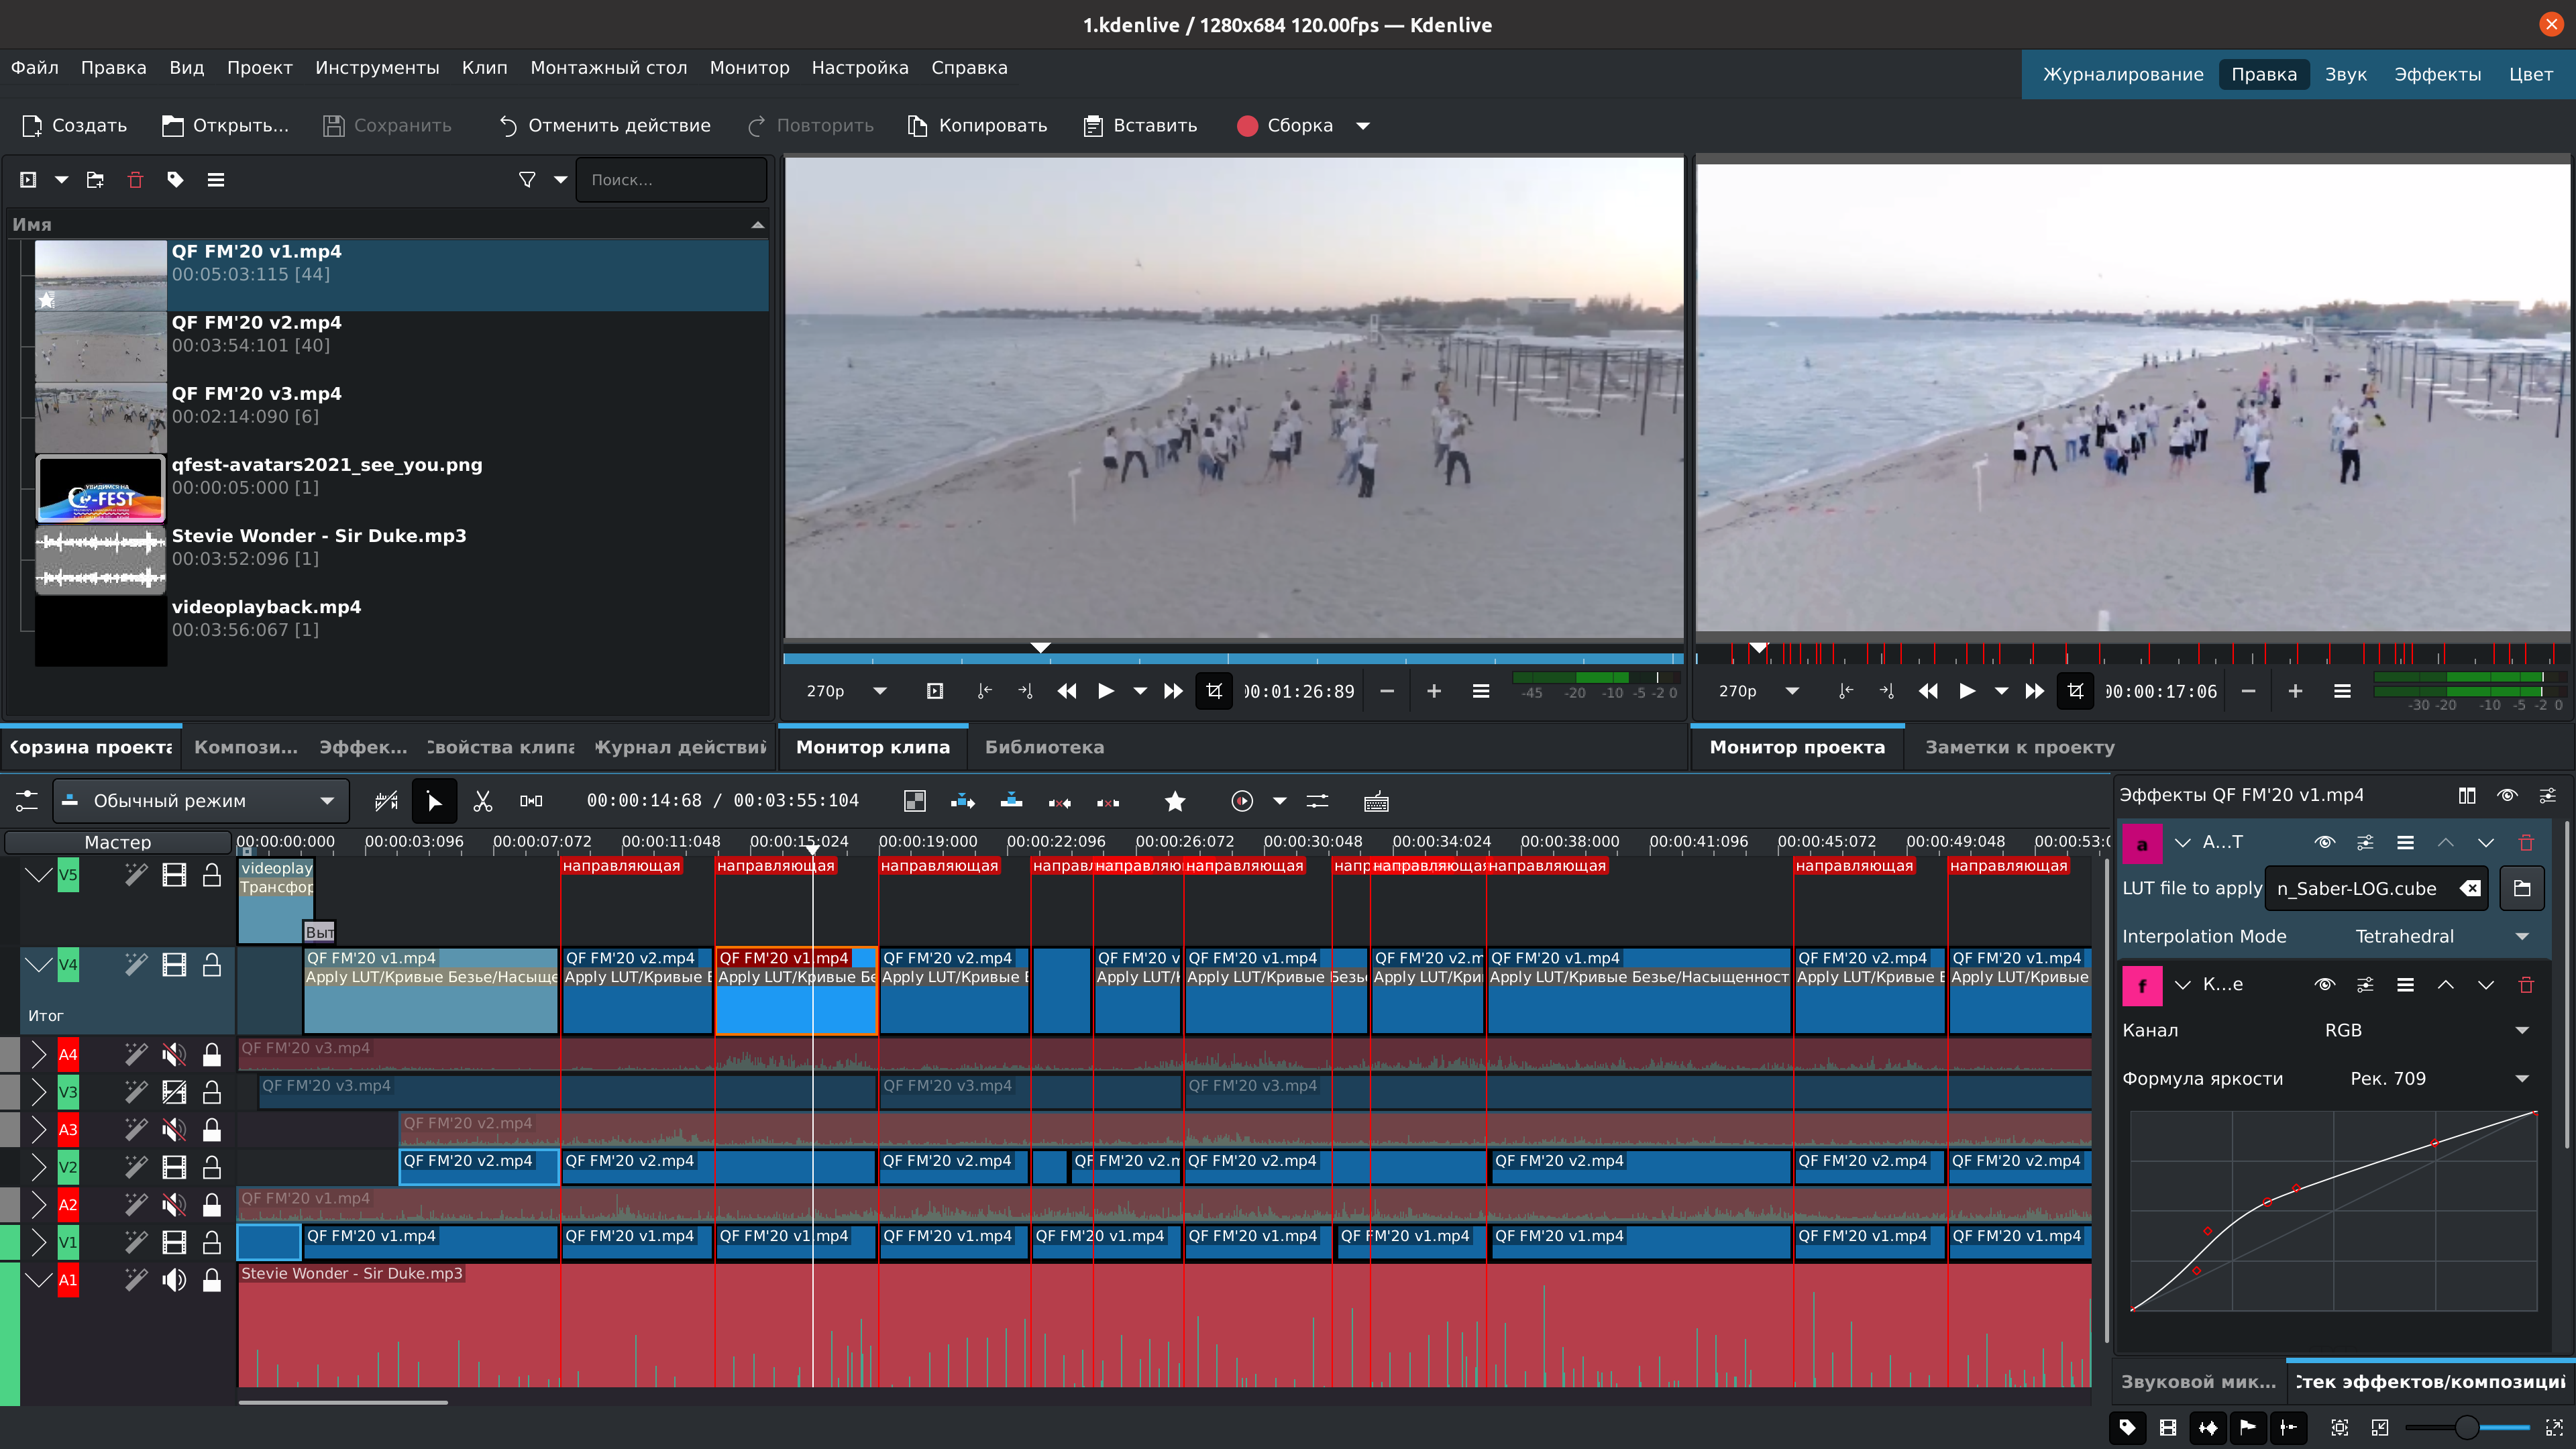
Task: Activate the selection arrow tool
Action: (x=434, y=801)
